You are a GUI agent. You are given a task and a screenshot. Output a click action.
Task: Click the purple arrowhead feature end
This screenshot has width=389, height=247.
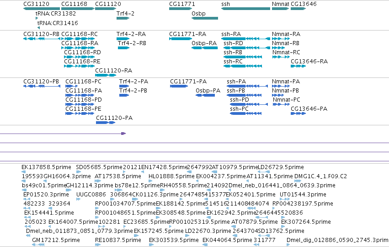coord(123,134)
